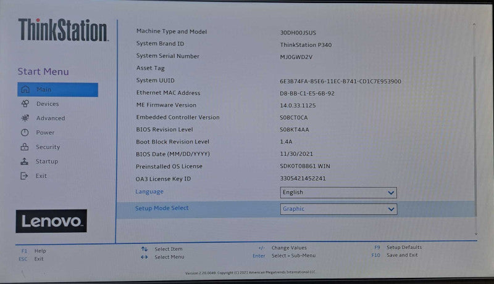
Task: Open the Main menu item
Action: (x=57, y=89)
